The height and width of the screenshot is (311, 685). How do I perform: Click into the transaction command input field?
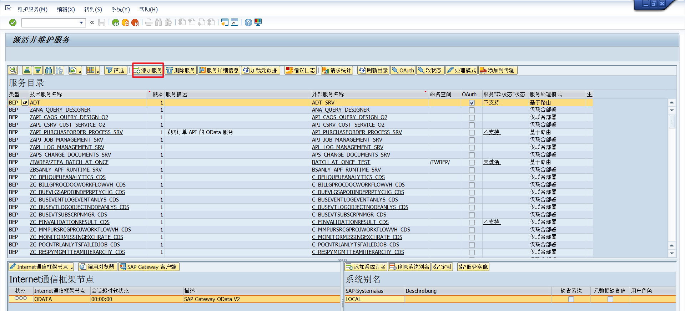pos(50,23)
